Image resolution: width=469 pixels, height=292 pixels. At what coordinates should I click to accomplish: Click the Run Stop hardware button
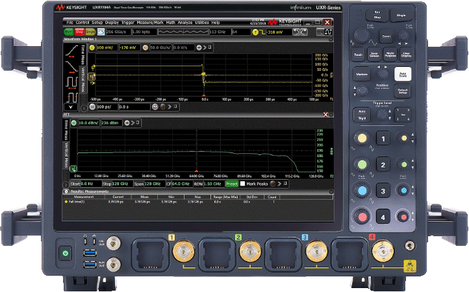coord(377,15)
